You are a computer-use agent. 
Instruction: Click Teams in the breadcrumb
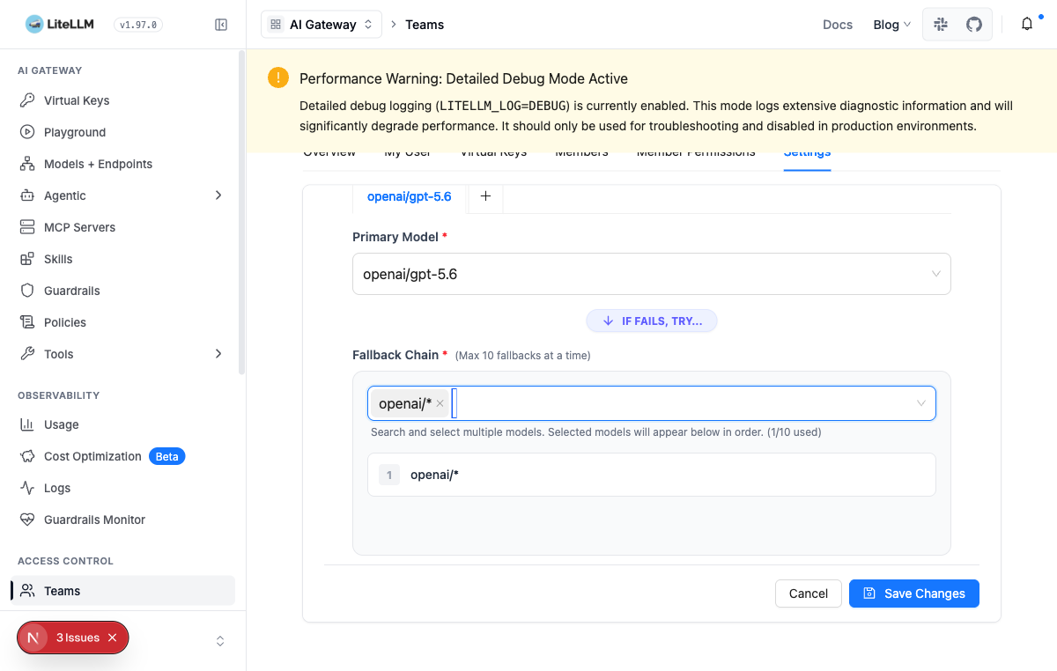(x=425, y=25)
